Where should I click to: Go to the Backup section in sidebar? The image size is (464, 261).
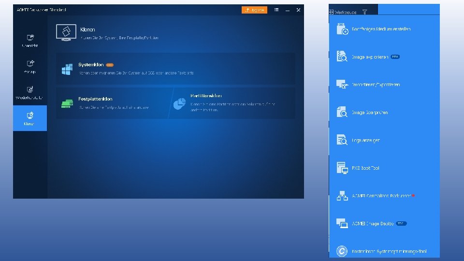(x=30, y=67)
